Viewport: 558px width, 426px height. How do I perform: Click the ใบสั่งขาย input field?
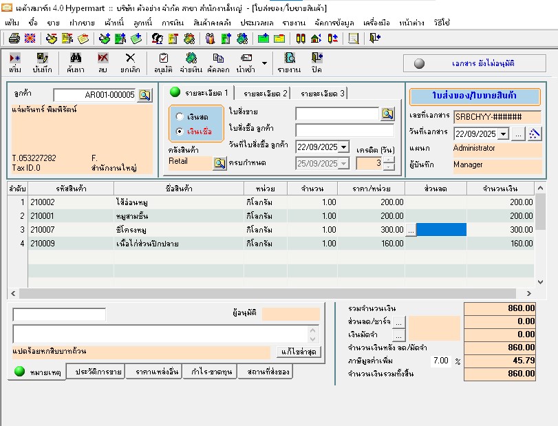(x=337, y=114)
